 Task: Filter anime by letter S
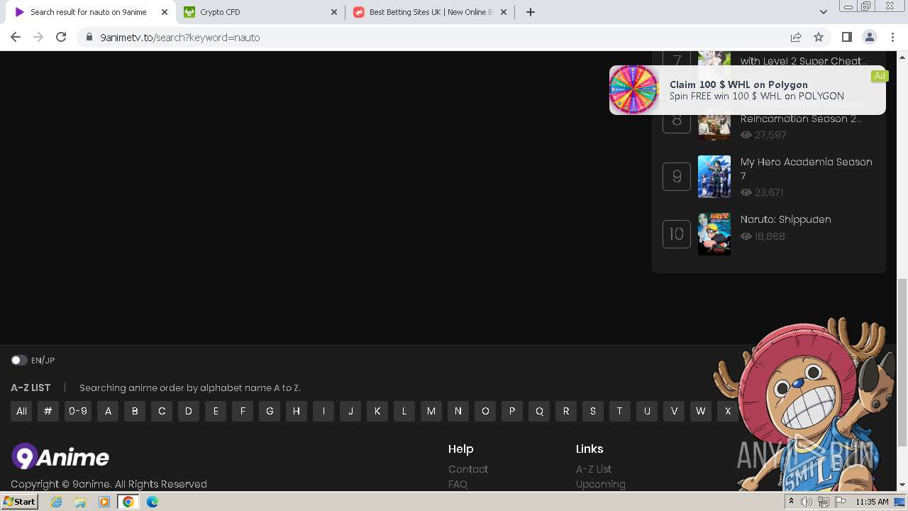coord(593,411)
